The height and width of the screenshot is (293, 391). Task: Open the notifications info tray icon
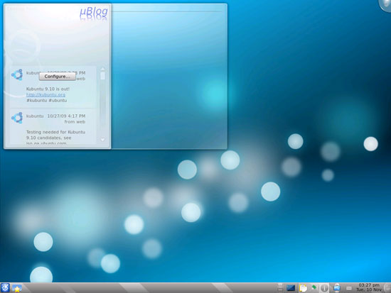point(324,288)
